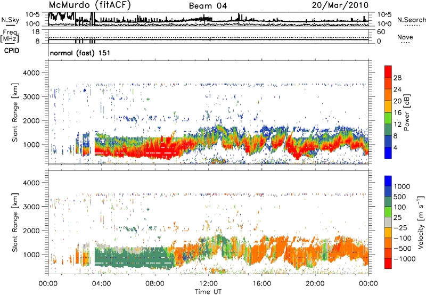Click the 'Nave' legend label

[x=405, y=37]
